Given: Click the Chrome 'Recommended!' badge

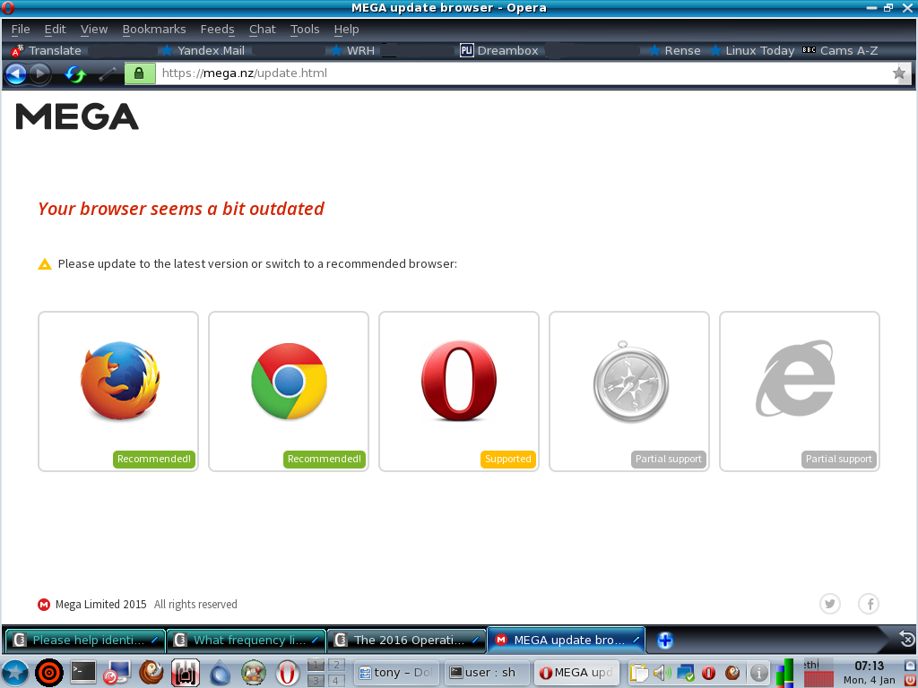Looking at the screenshot, I should pyautogui.click(x=325, y=460).
